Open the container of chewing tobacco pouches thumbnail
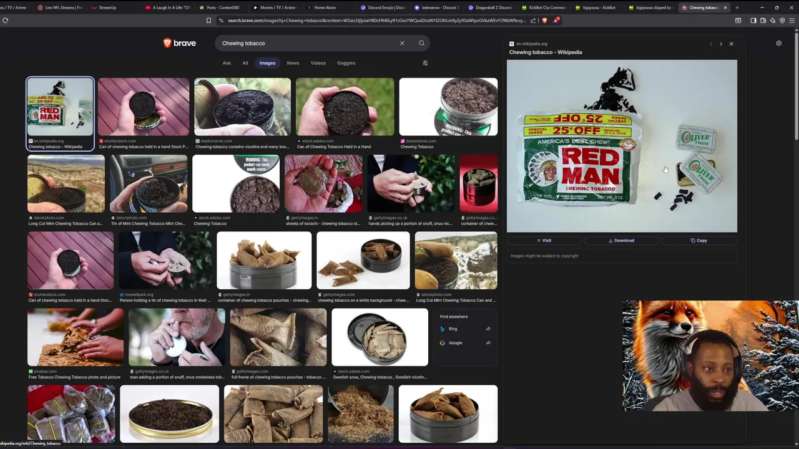 [x=264, y=261]
